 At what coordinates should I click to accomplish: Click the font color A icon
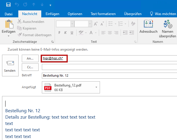point(91,33)
